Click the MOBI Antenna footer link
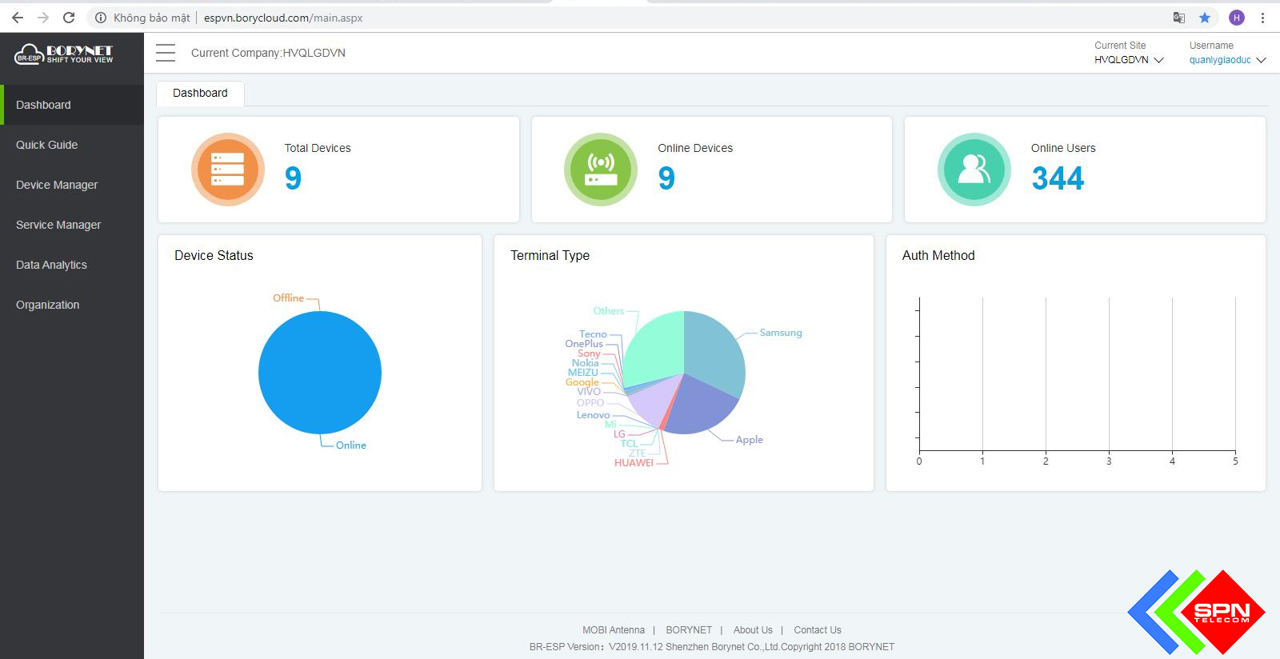1280x659 pixels. click(x=613, y=630)
